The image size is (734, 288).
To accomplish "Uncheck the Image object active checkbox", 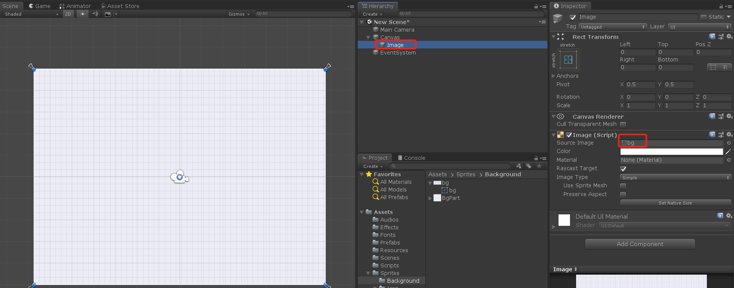I will (x=573, y=17).
